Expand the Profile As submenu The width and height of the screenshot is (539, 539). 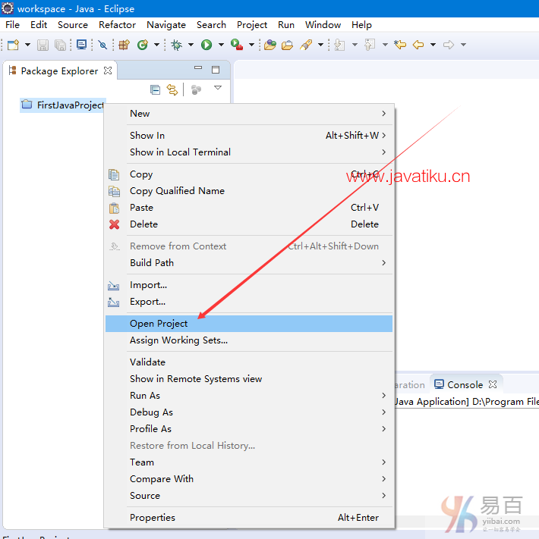pos(249,428)
